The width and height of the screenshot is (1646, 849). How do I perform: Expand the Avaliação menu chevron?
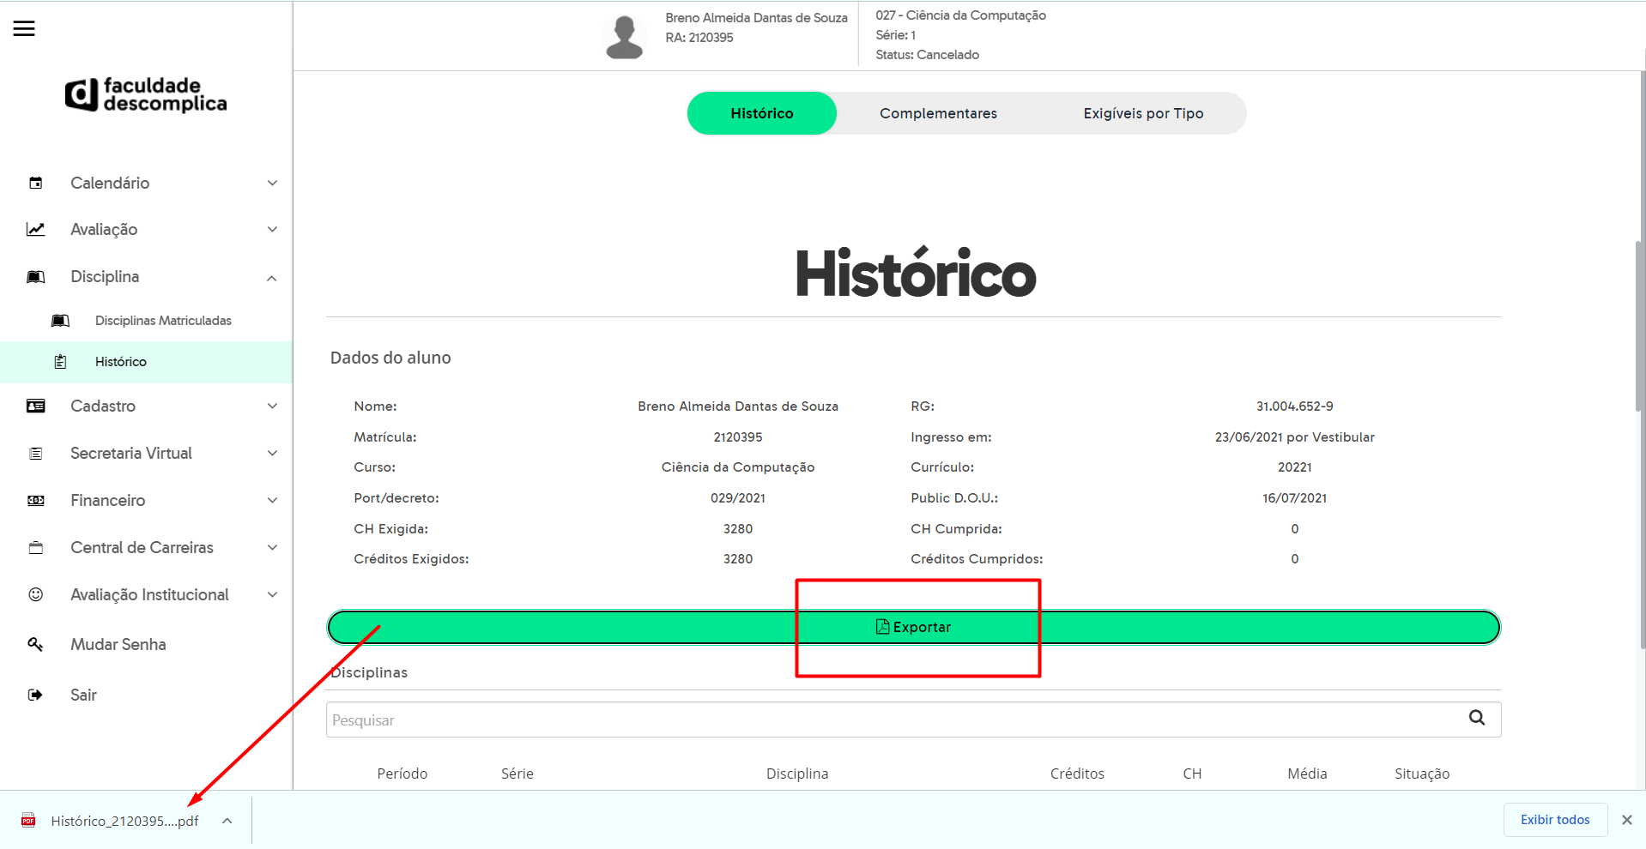(272, 229)
